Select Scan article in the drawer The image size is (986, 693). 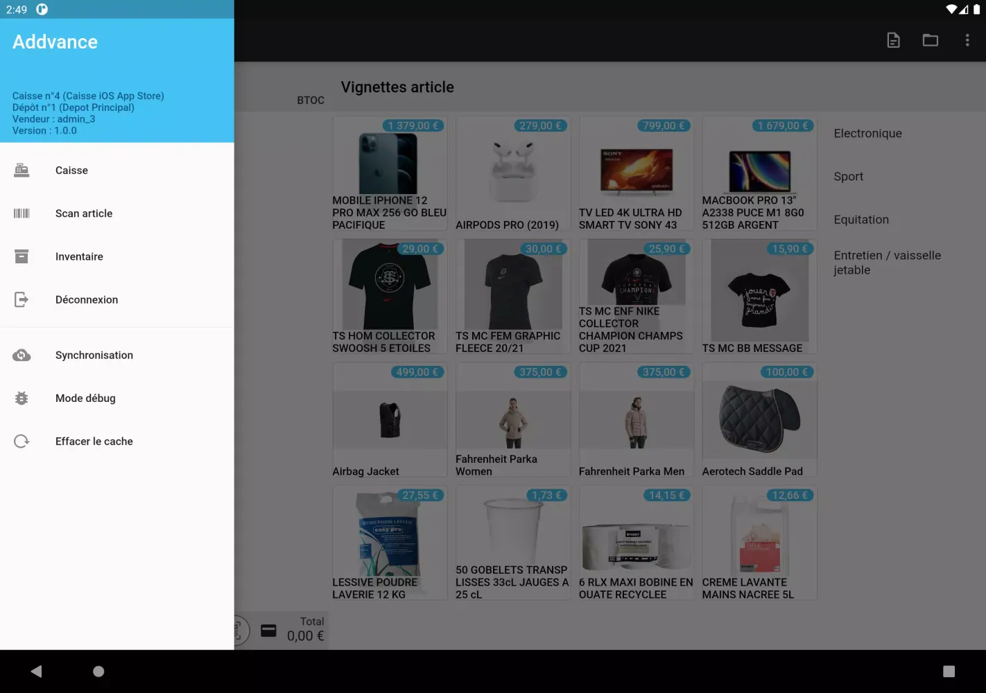(x=84, y=213)
